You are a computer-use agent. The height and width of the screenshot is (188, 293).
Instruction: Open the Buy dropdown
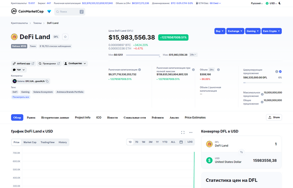tap(220, 31)
